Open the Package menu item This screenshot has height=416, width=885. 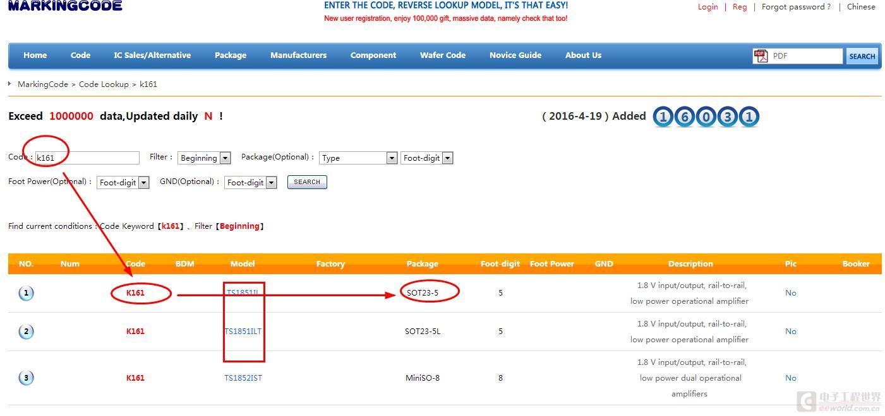pyautogui.click(x=231, y=55)
